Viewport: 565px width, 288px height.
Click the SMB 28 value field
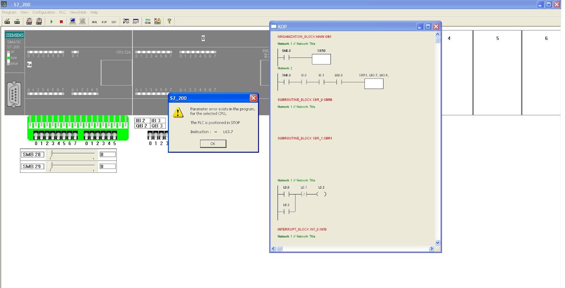point(108,155)
